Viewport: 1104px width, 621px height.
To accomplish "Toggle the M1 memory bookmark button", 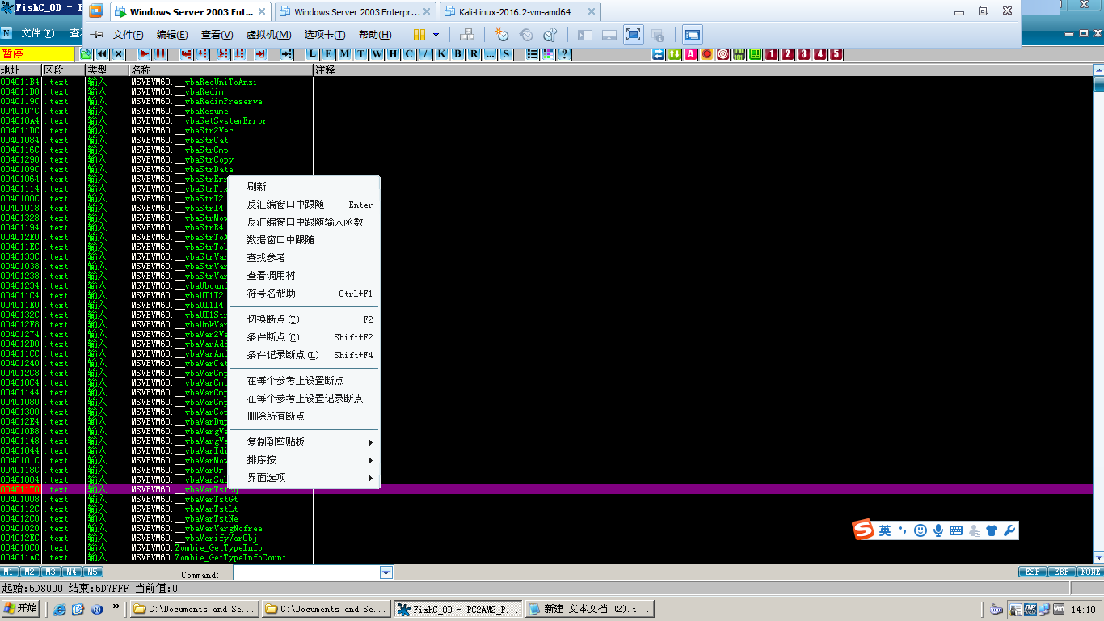I will tap(10, 572).
